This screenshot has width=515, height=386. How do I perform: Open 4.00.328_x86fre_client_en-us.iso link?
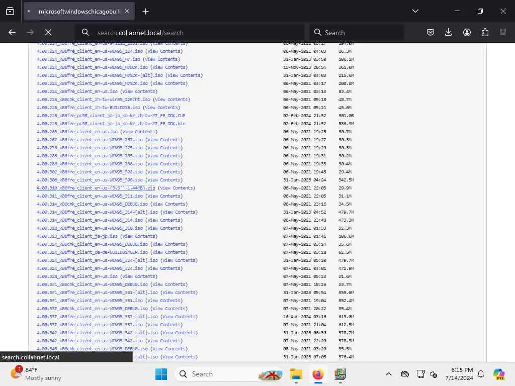click(77, 276)
